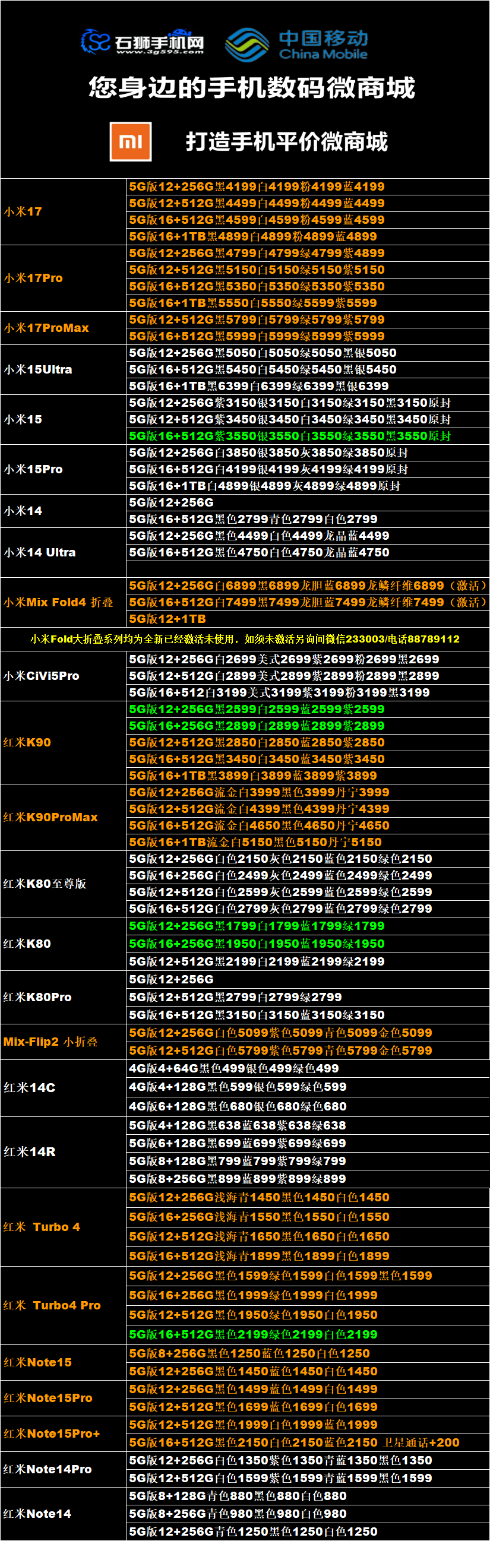The image size is (490, 1541).
Task: Click the Fold series WeChat contact notice line
Action: click(245, 639)
